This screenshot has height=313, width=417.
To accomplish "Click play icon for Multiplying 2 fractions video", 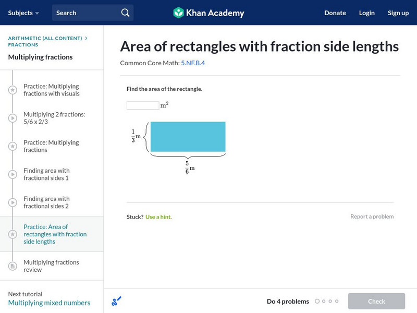I will tap(13, 118).
